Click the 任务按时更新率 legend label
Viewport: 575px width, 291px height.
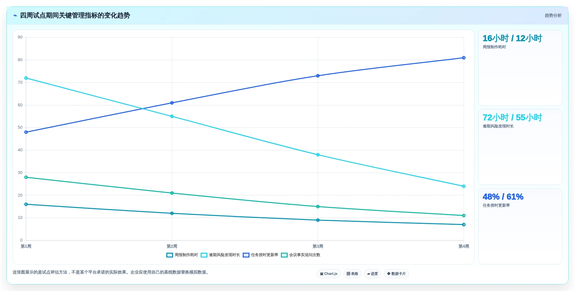coord(265,255)
